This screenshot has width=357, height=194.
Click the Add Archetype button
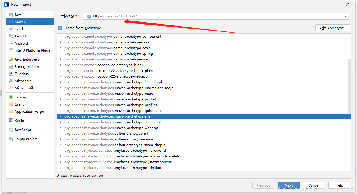tap(333, 28)
